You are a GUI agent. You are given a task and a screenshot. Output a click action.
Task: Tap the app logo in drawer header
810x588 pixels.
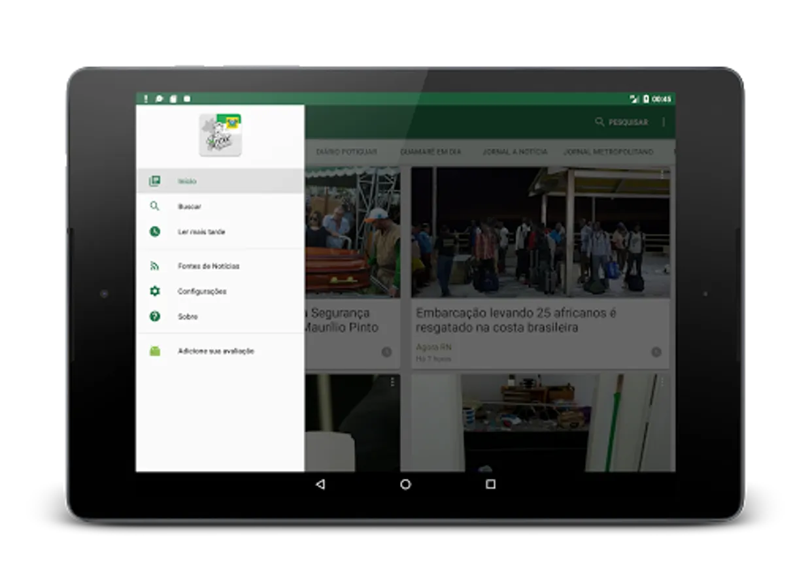[220, 135]
